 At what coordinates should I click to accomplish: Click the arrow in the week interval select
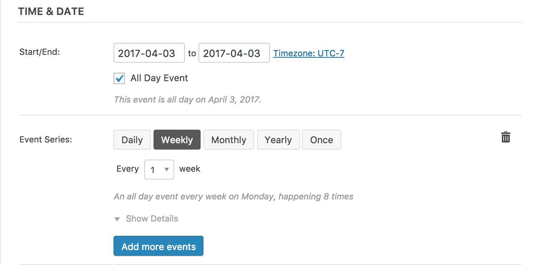tap(166, 170)
